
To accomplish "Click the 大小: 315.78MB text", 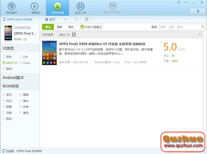I will [x=136, y=62].
